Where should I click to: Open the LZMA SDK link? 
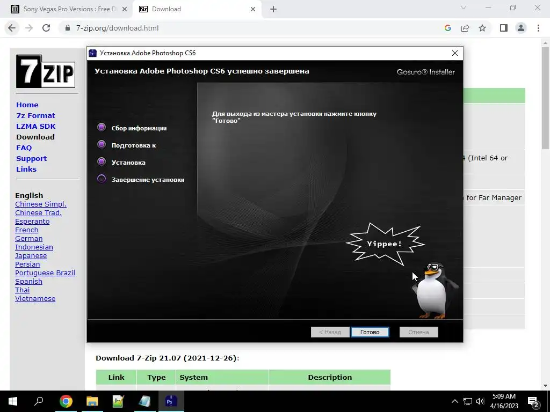(x=36, y=126)
